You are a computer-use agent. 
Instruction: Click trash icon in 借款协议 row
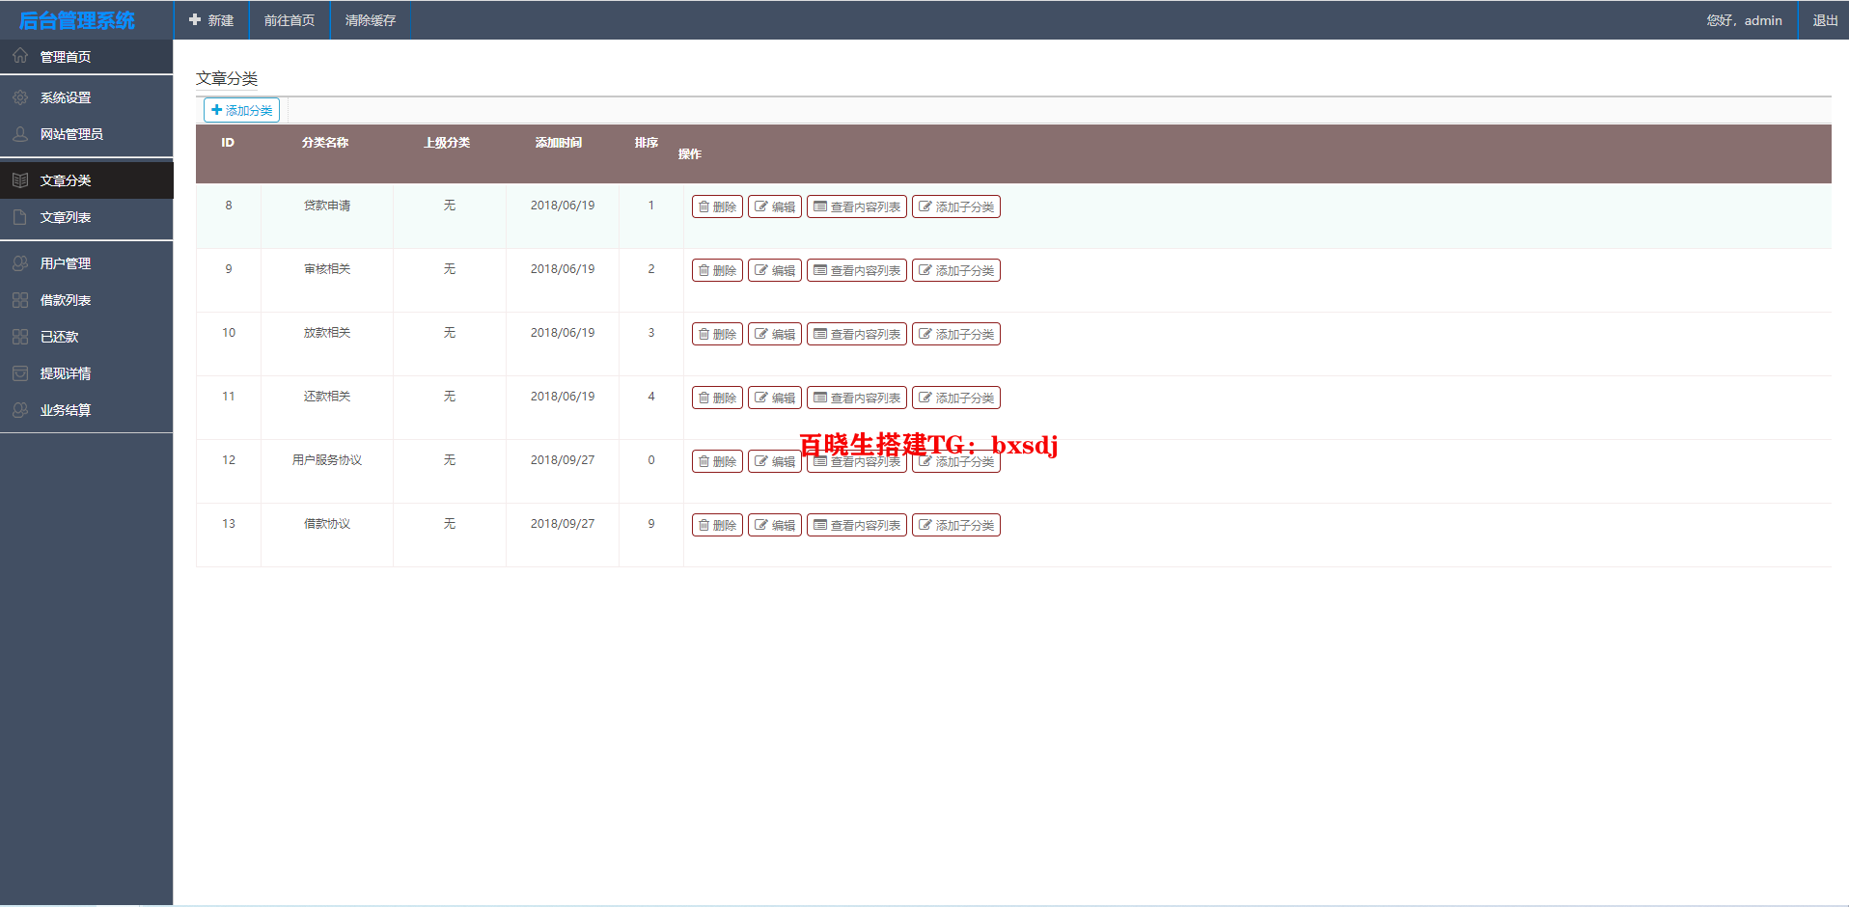pyautogui.click(x=704, y=525)
